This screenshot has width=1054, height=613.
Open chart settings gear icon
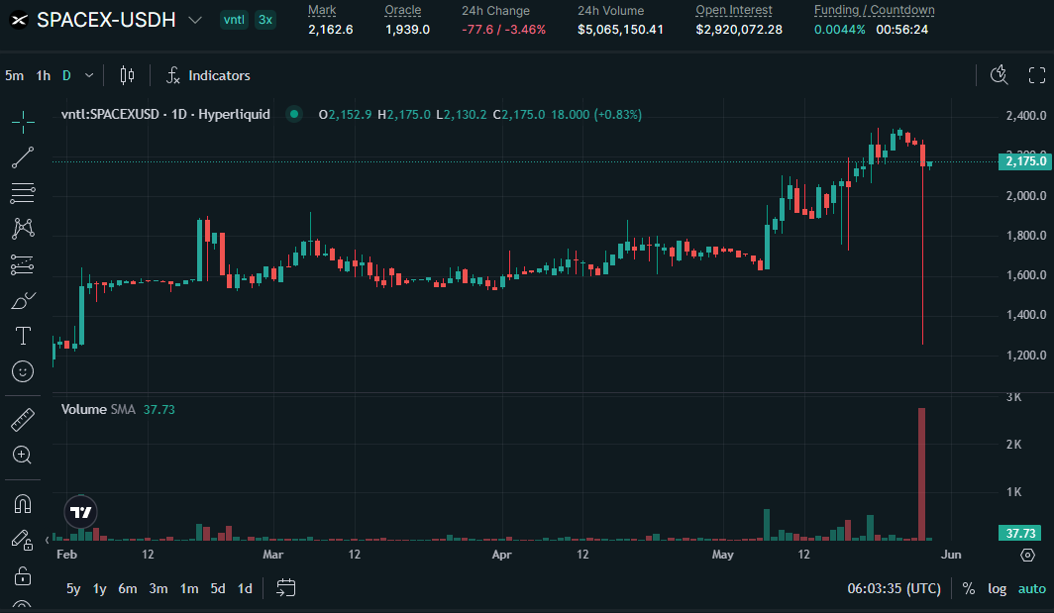tap(1028, 555)
